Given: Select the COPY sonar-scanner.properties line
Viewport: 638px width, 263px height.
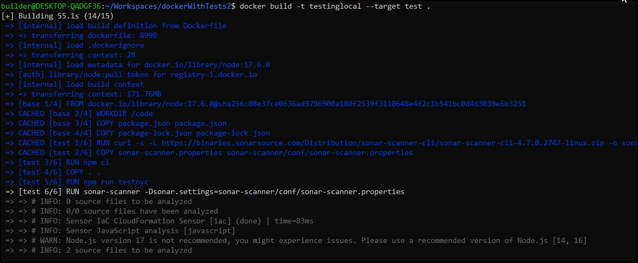Looking at the screenshot, I should point(209,153).
